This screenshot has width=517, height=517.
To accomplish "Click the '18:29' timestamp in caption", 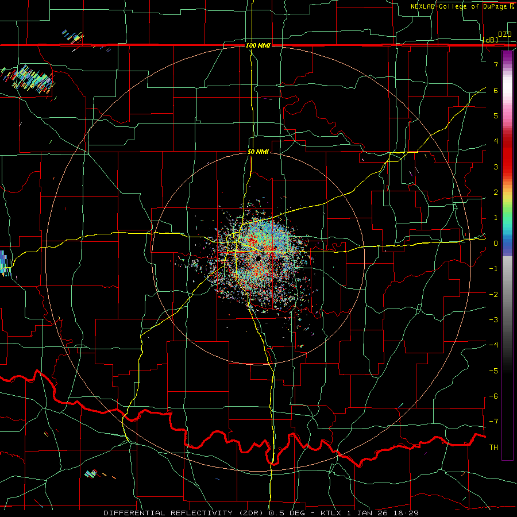I will [407, 513].
